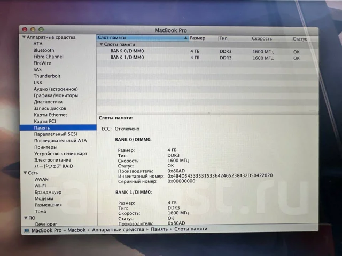
Task: Minimize the window with yellow button
Action: (33, 29)
